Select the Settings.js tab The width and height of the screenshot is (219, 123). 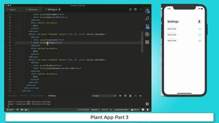tap(52, 10)
